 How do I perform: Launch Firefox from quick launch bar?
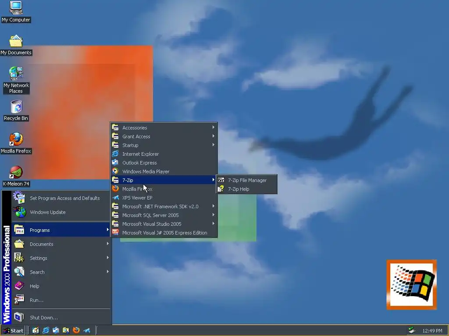76,330
